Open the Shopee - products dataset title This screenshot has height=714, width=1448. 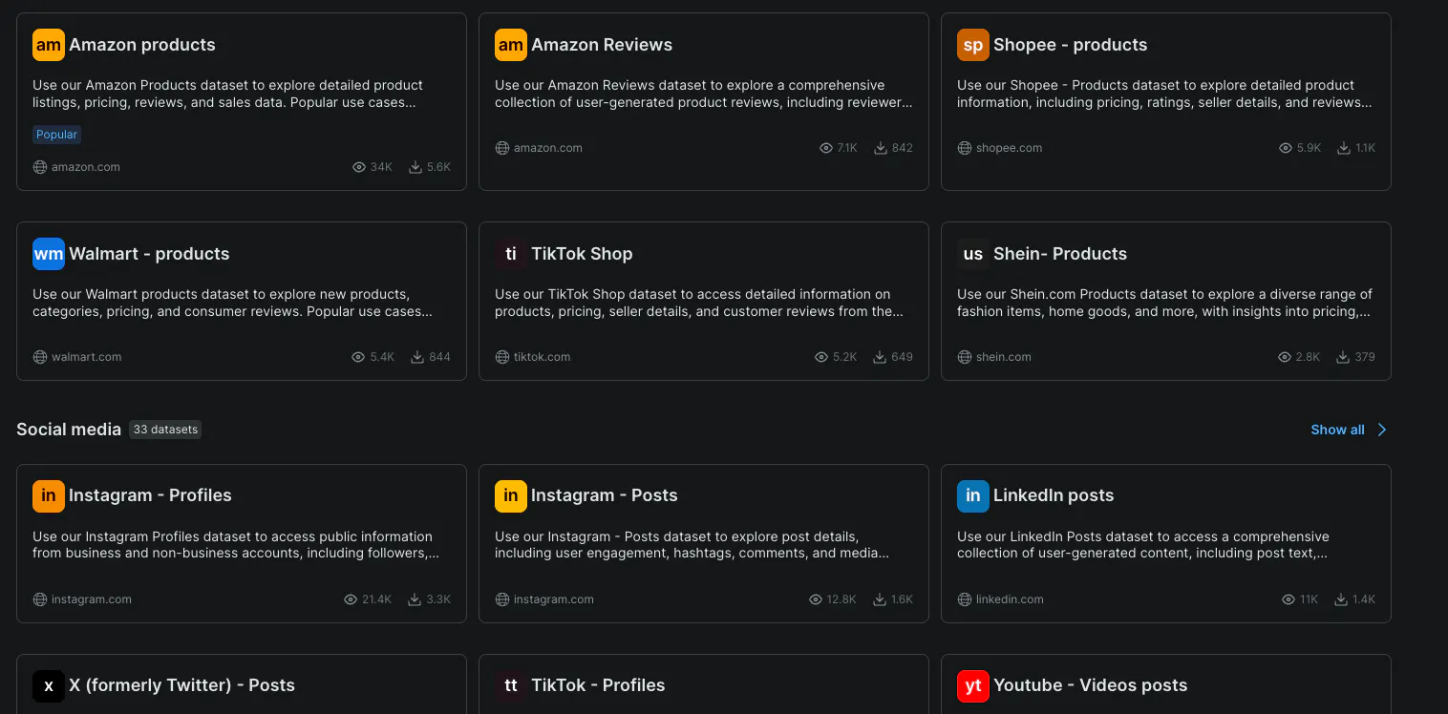click(x=1071, y=45)
